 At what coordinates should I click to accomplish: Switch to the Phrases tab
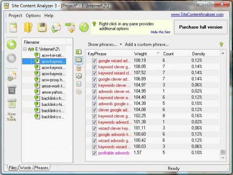click(x=41, y=168)
